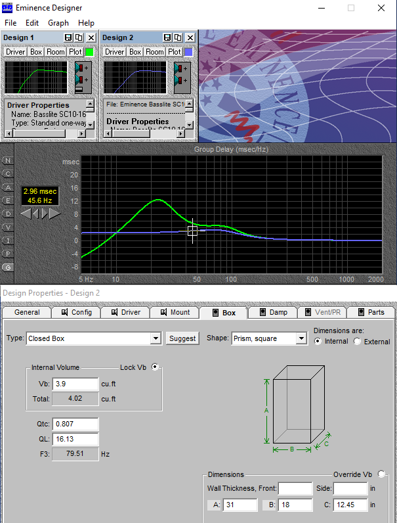Switch to the Driver tab in Design Properties
Screen dimensions: 397x523
coord(125,313)
